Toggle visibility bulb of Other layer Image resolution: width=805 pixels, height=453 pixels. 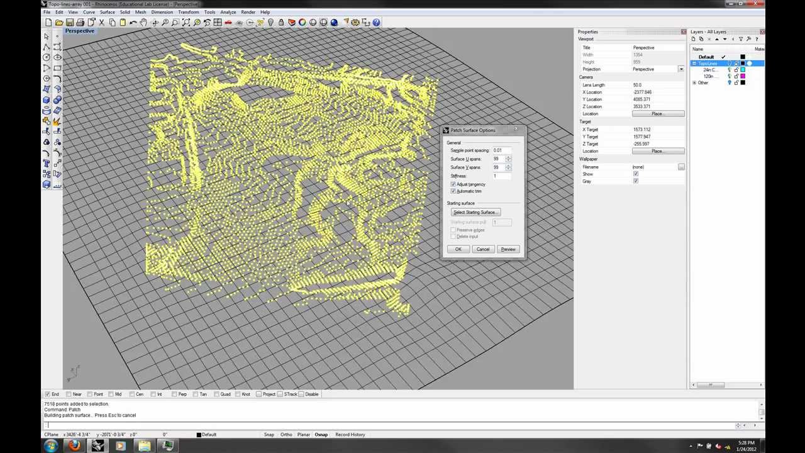pyautogui.click(x=730, y=83)
